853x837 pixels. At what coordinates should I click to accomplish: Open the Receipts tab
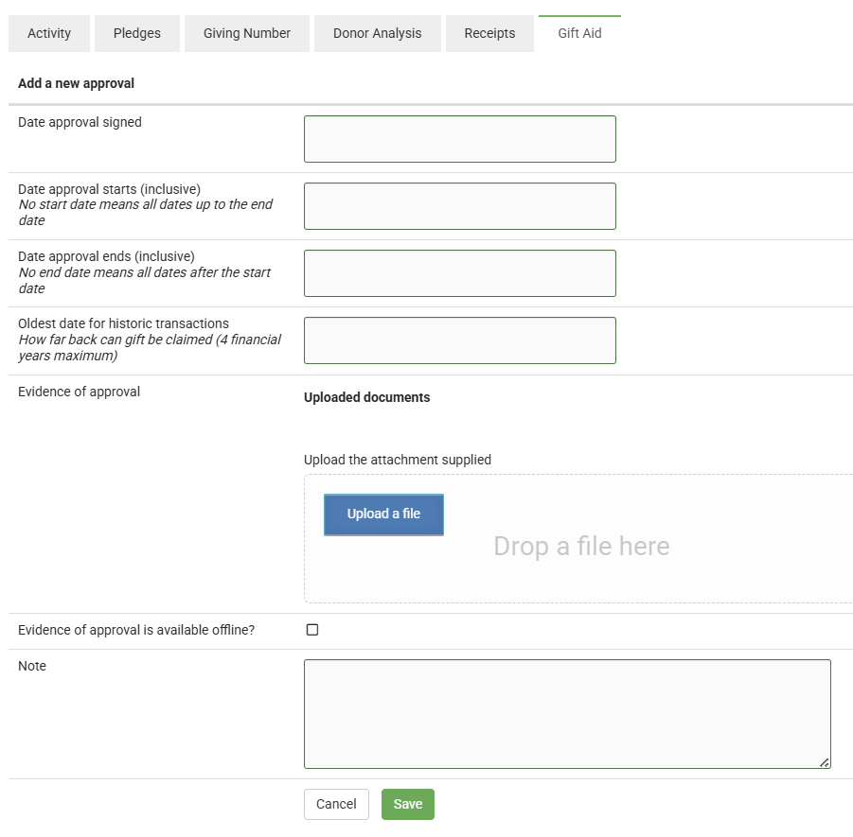point(489,34)
